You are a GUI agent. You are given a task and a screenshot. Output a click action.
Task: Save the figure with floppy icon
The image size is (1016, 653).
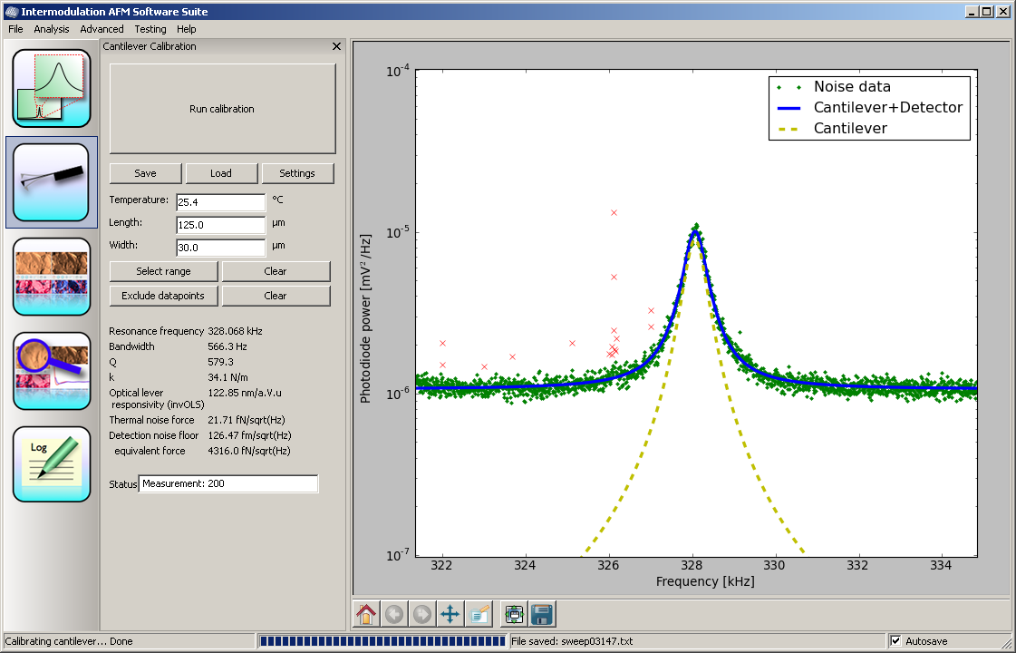click(x=542, y=614)
